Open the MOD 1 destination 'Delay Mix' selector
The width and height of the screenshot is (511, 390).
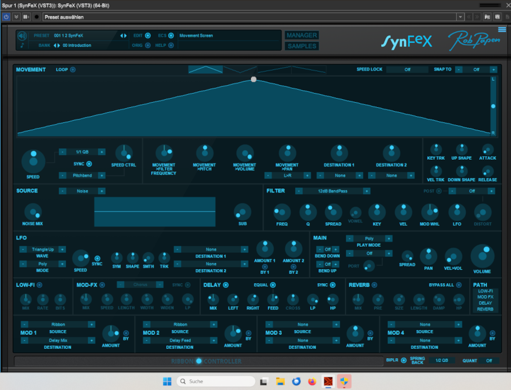[58, 340]
